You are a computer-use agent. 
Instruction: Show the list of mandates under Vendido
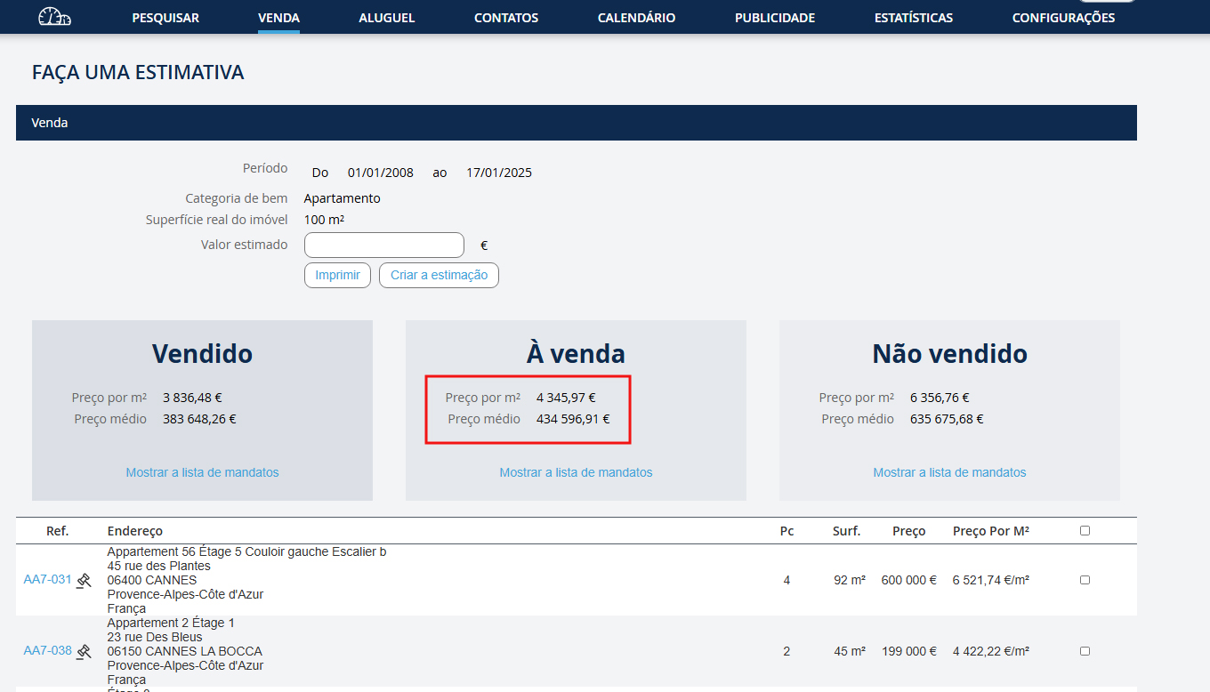pos(202,472)
